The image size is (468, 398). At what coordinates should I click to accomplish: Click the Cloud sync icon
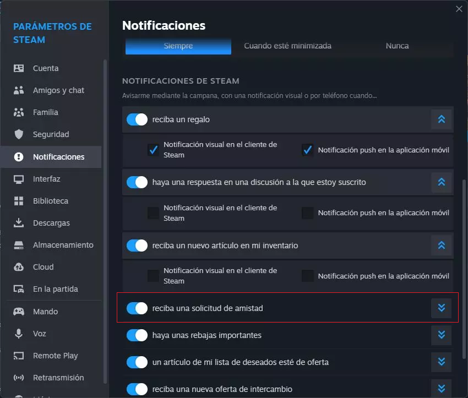coord(19,267)
